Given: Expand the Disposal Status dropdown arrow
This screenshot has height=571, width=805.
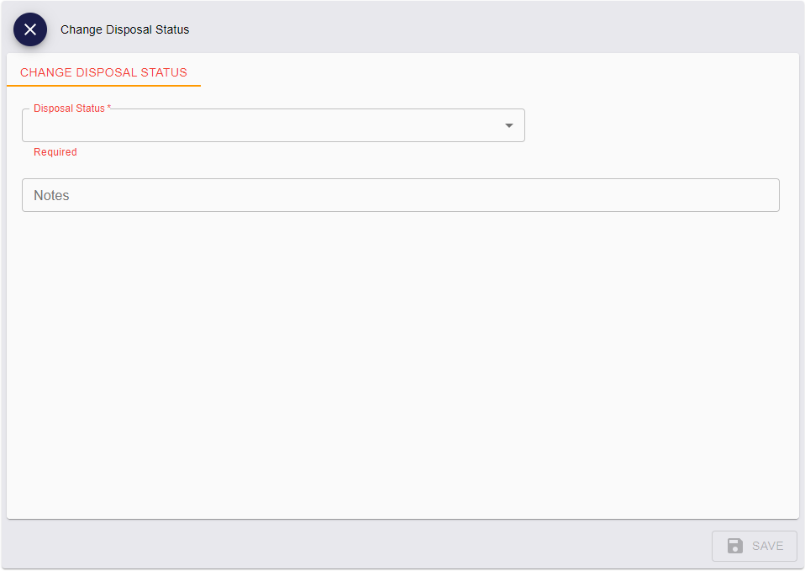Looking at the screenshot, I should (508, 125).
